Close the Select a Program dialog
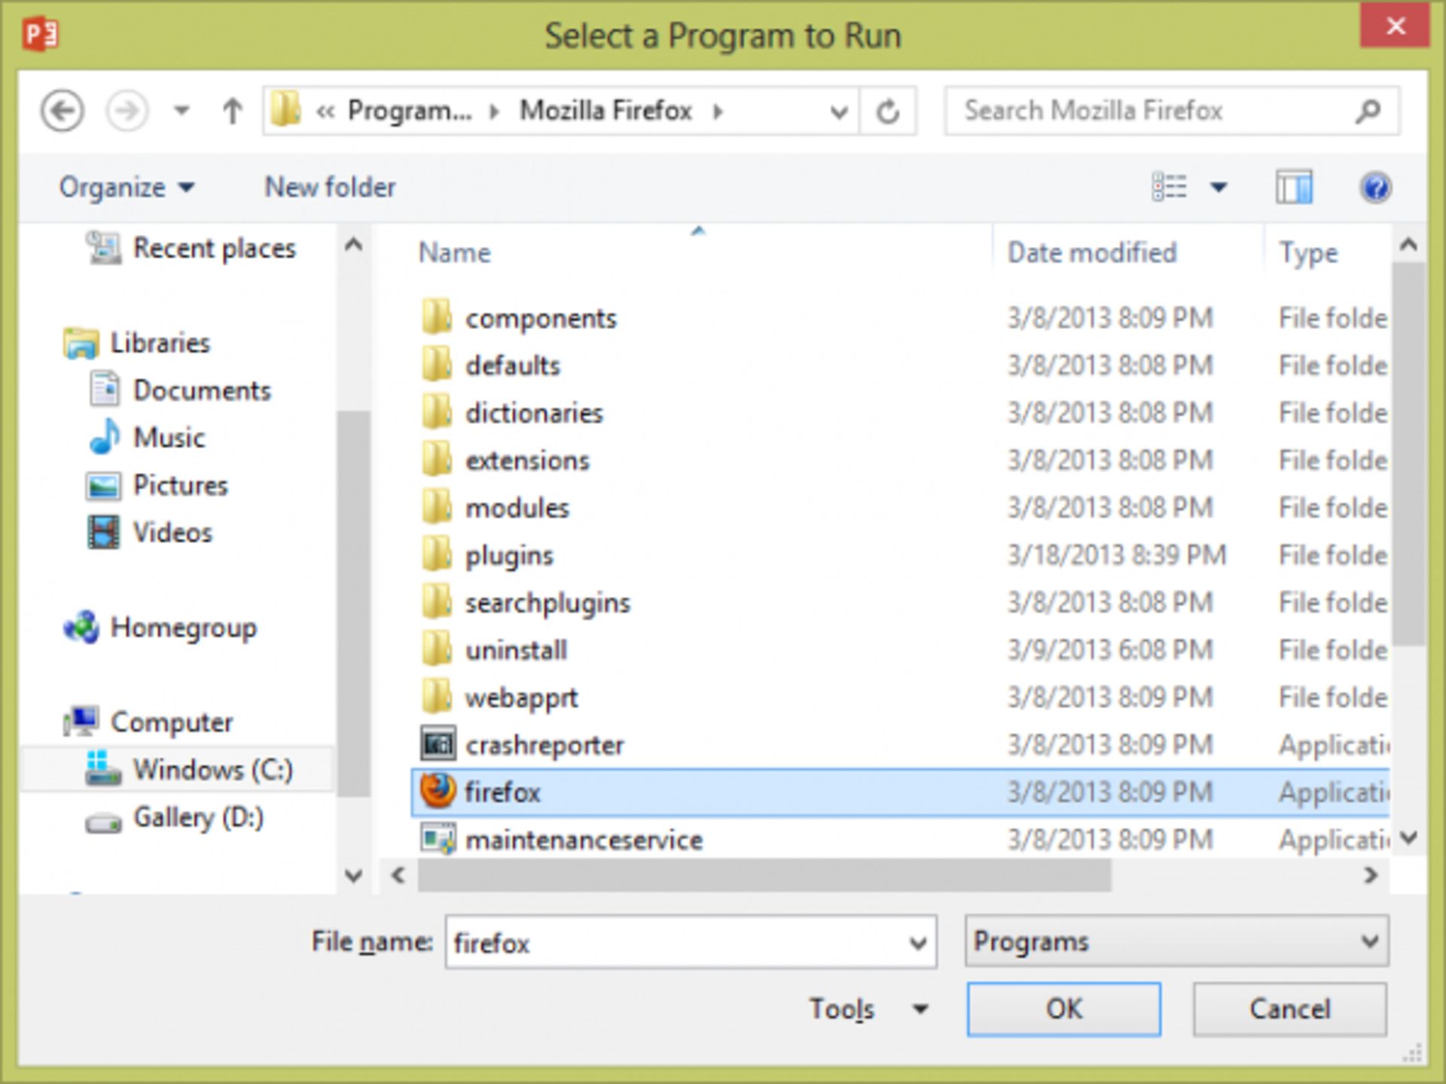The width and height of the screenshot is (1446, 1084). (x=1395, y=26)
